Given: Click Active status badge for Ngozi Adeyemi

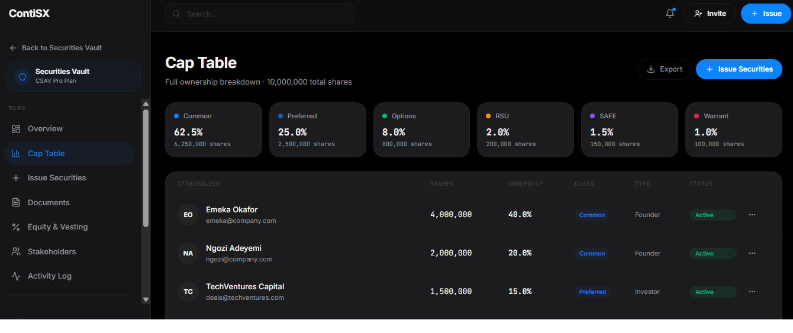Looking at the screenshot, I should (x=713, y=253).
